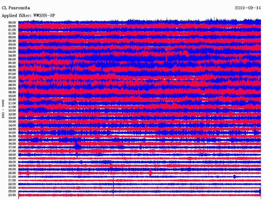Select the 13:30 time label
The height and width of the screenshot is (200, 263).
click(x=12, y=122)
